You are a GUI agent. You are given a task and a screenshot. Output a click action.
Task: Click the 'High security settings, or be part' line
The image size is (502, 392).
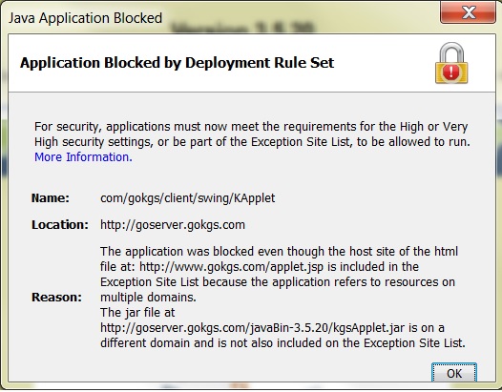click(252, 142)
